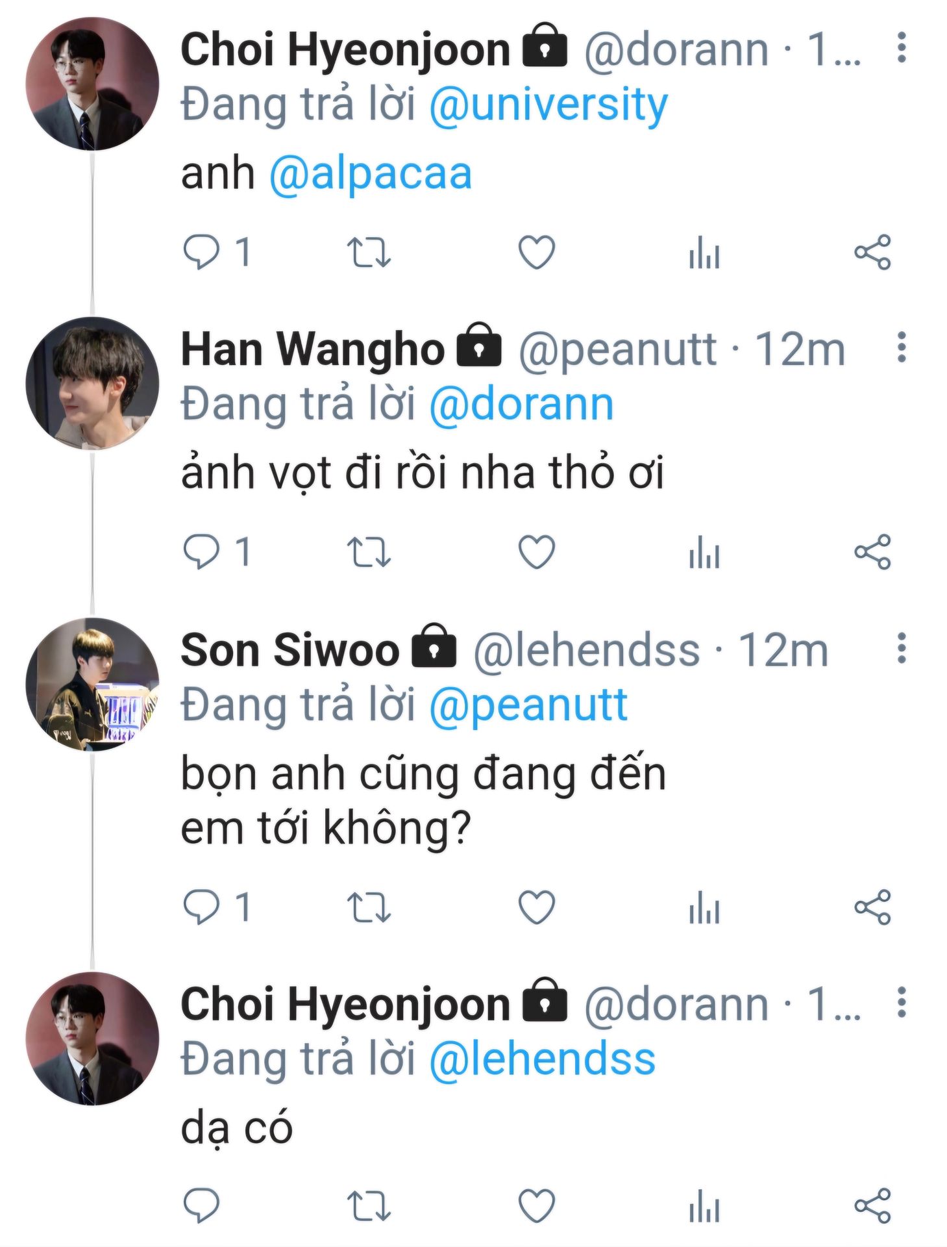View analytics for Son Siwoo's tweet

click(704, 907)
